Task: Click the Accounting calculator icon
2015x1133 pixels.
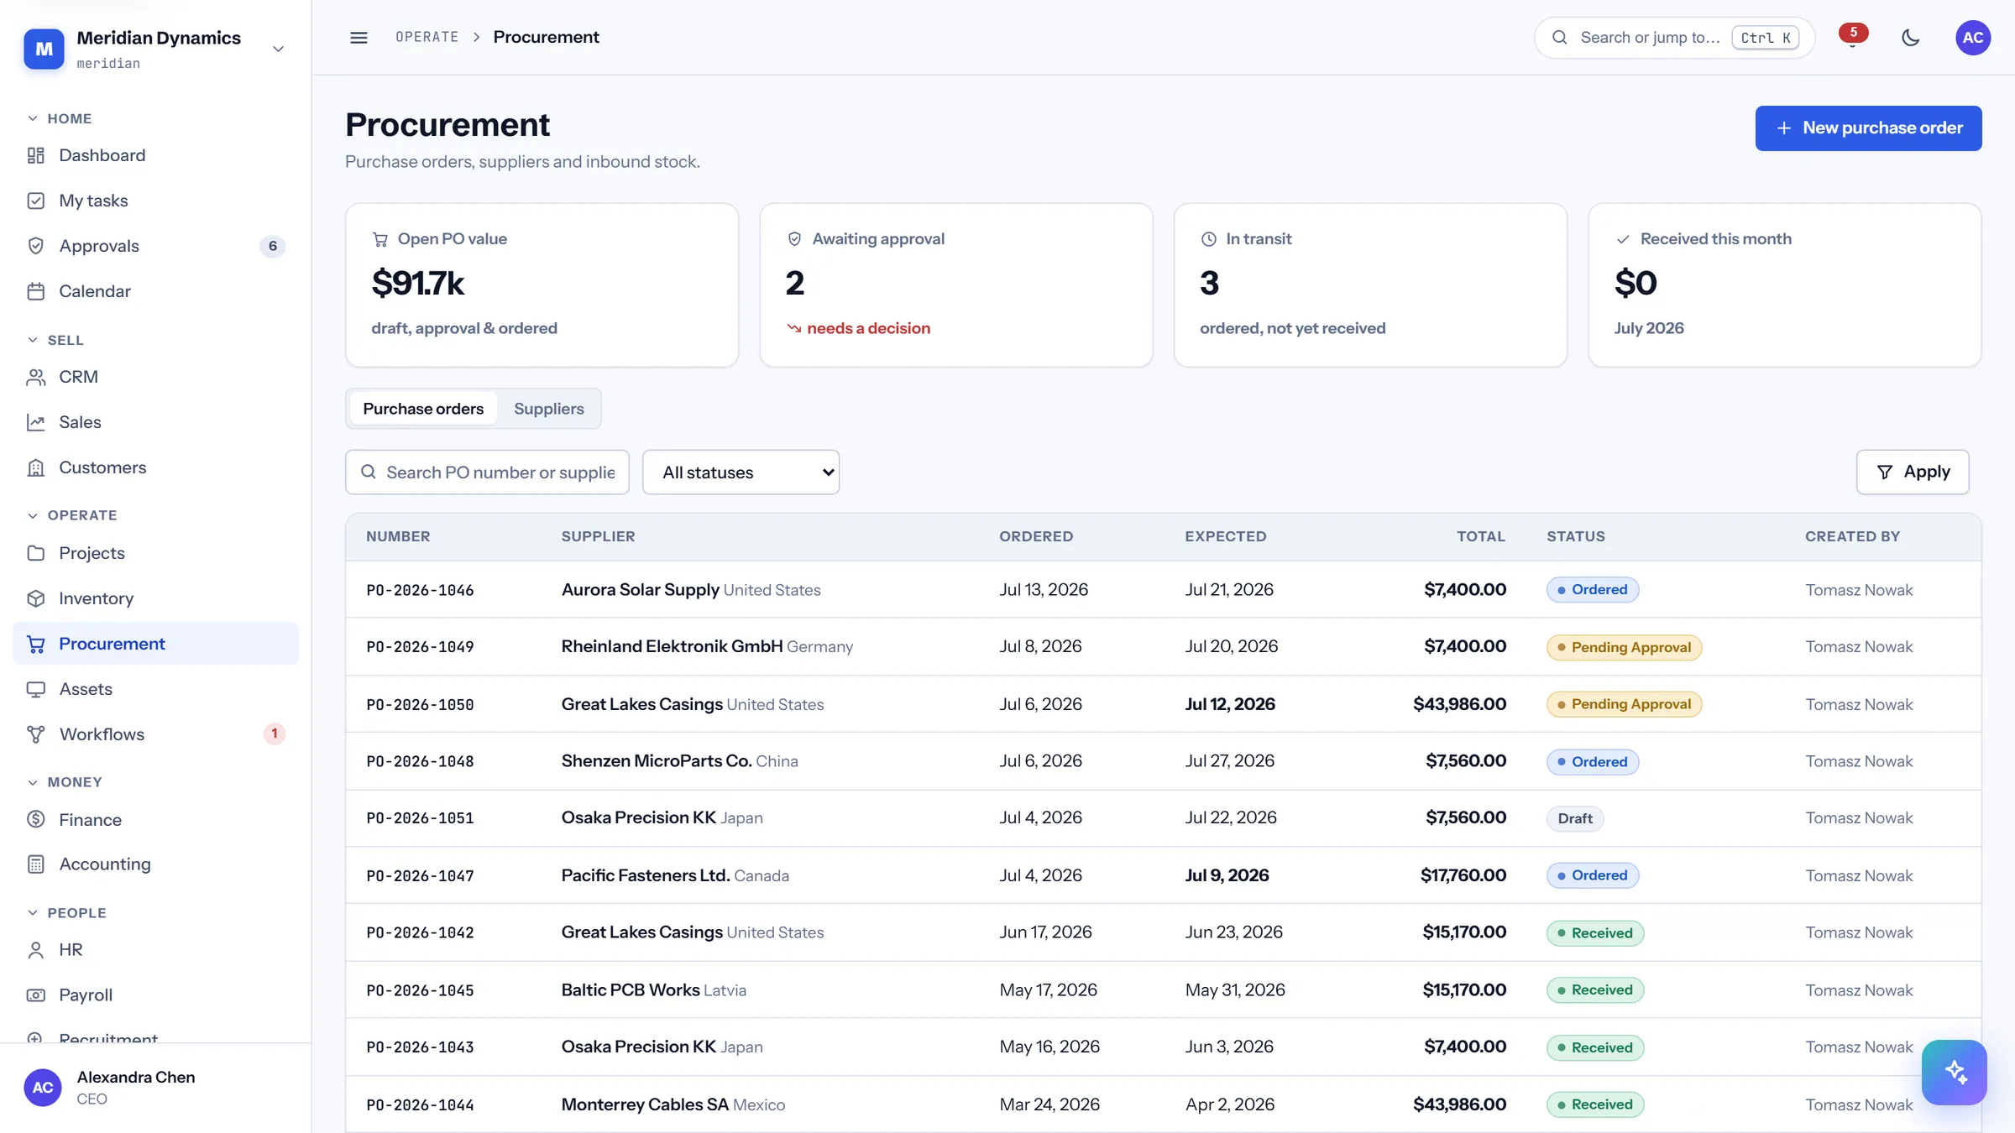Action: coord(35,864)
